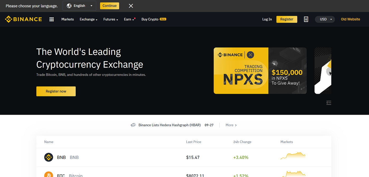Click the 24h Change column header

point(242,142)
